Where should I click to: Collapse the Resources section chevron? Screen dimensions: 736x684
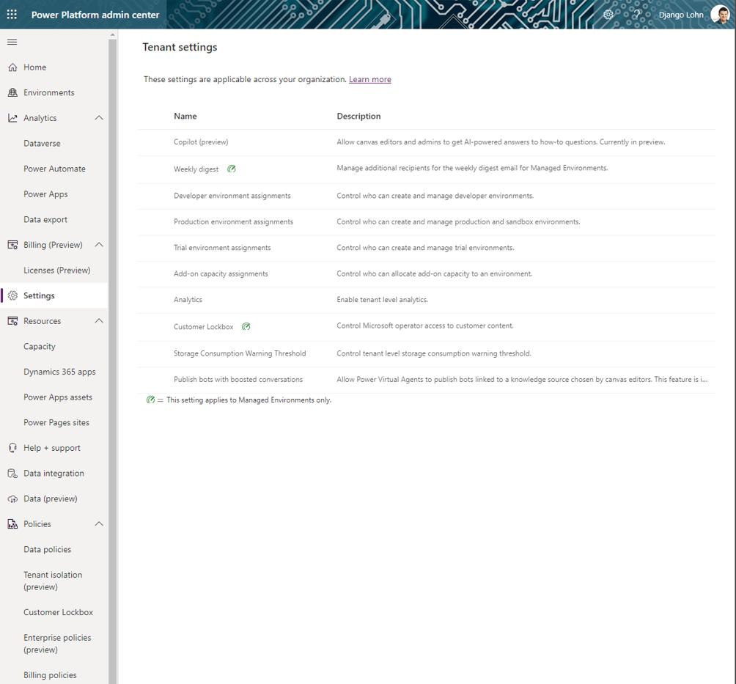click(x=99, y=320)
